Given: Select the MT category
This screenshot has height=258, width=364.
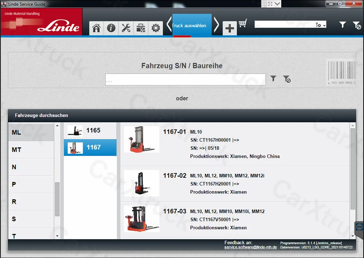Looking at the screenshot, I should pyautogui.click(x=31, y=150).
